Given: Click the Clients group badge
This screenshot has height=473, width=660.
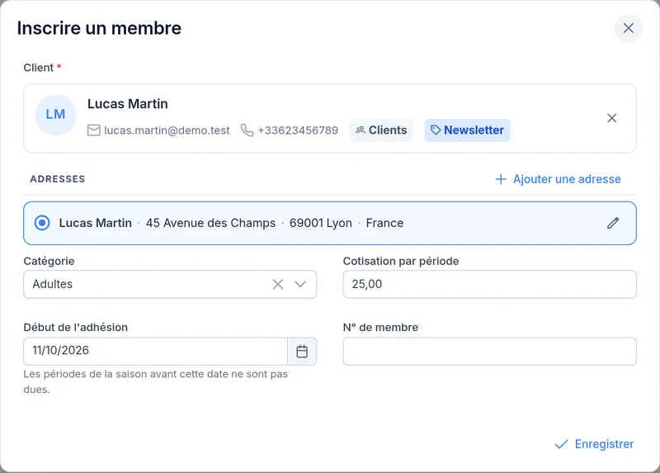Looking at the screenshot, I should [381, 130].
